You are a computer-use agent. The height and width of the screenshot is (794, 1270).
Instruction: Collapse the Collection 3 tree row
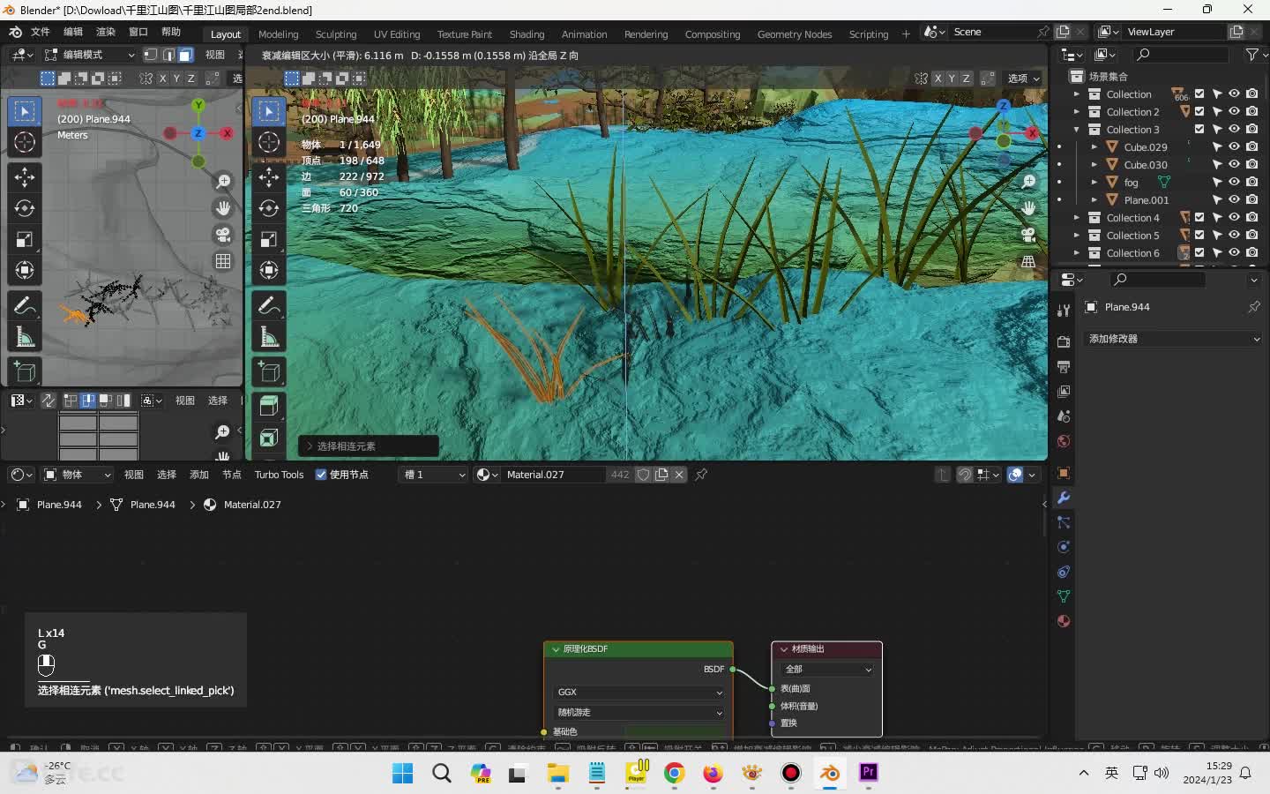pos(1076,130)
